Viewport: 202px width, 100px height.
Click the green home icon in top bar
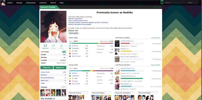click(x=162, y=3)
